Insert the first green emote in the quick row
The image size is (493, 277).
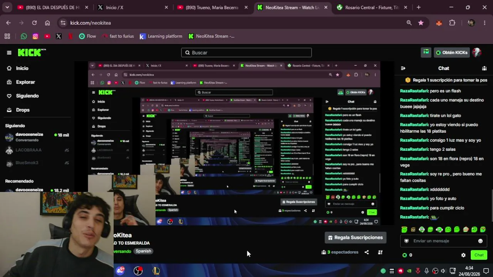click(x=404, y=230)
